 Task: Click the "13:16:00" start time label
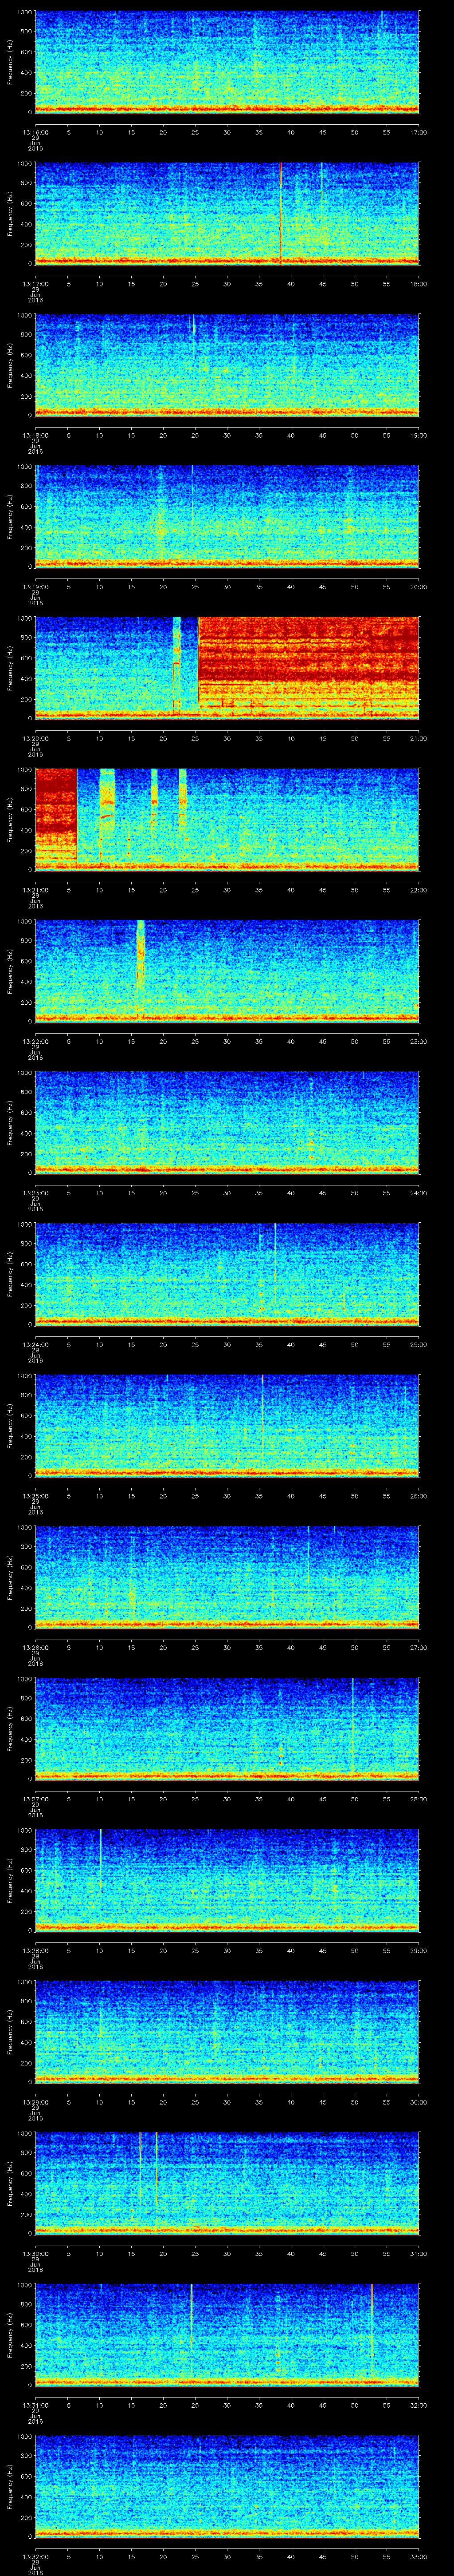[35, 132]
